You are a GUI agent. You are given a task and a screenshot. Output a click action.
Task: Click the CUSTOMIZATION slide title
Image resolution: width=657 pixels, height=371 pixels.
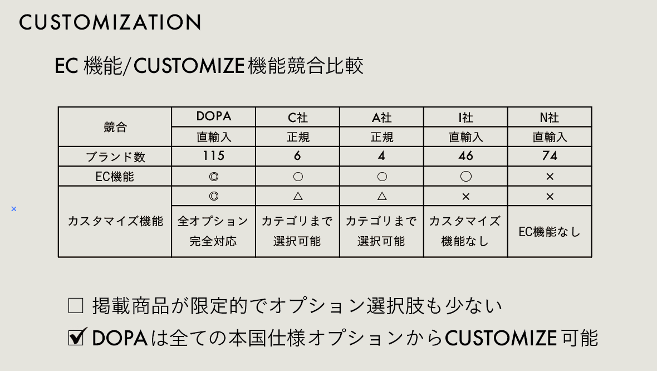(110, 22)
